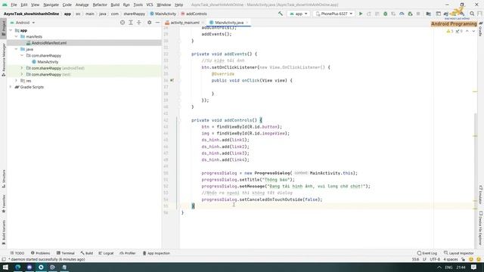Image resolution: width=484 pixels, height=272 pixels.
Task: Click the warnings indicator in editor corner
Action: [450, 31]
